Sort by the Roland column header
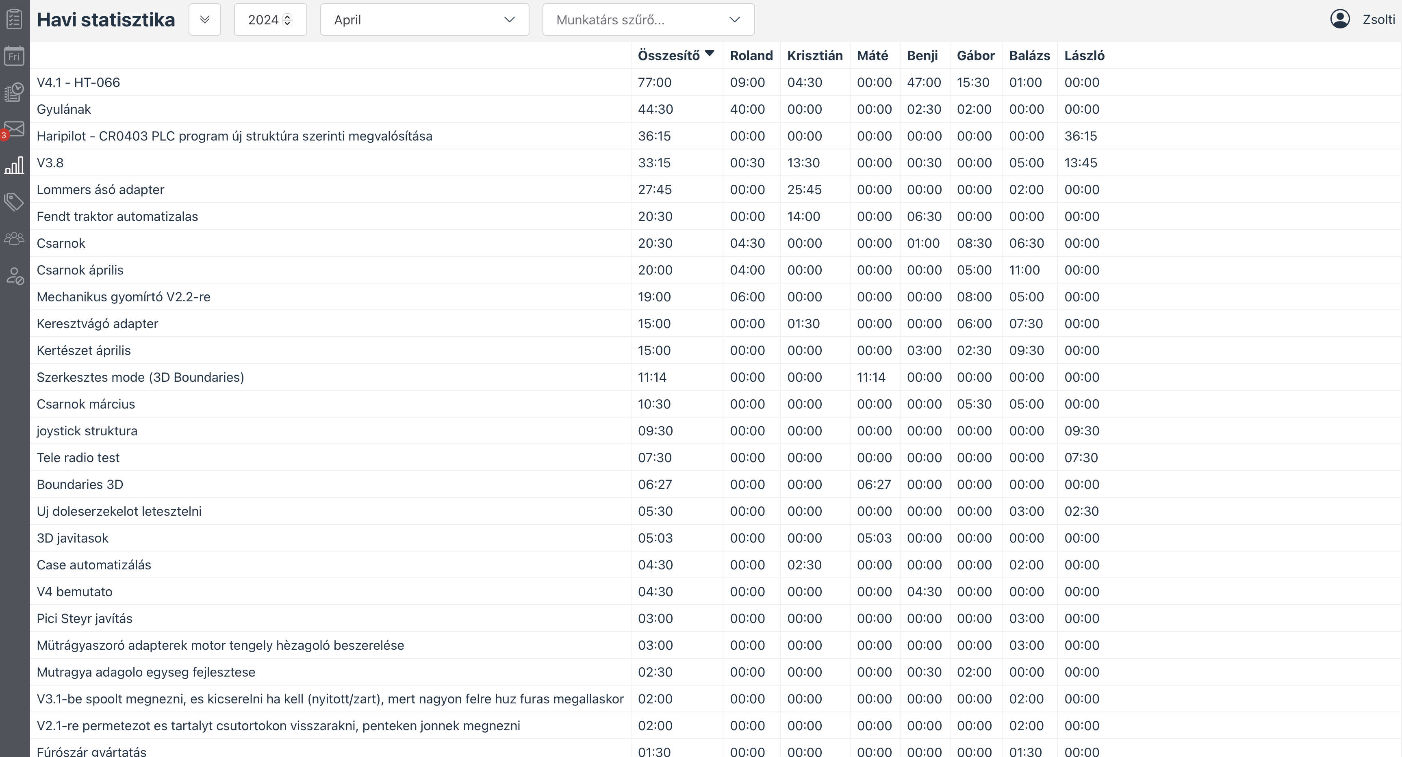1402x757 pixels. click(751, 56)
